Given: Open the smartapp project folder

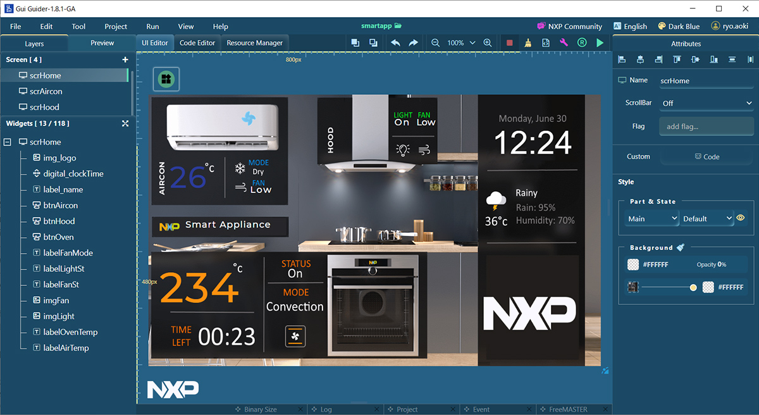Looking at the screenshot, I should 381,26.
